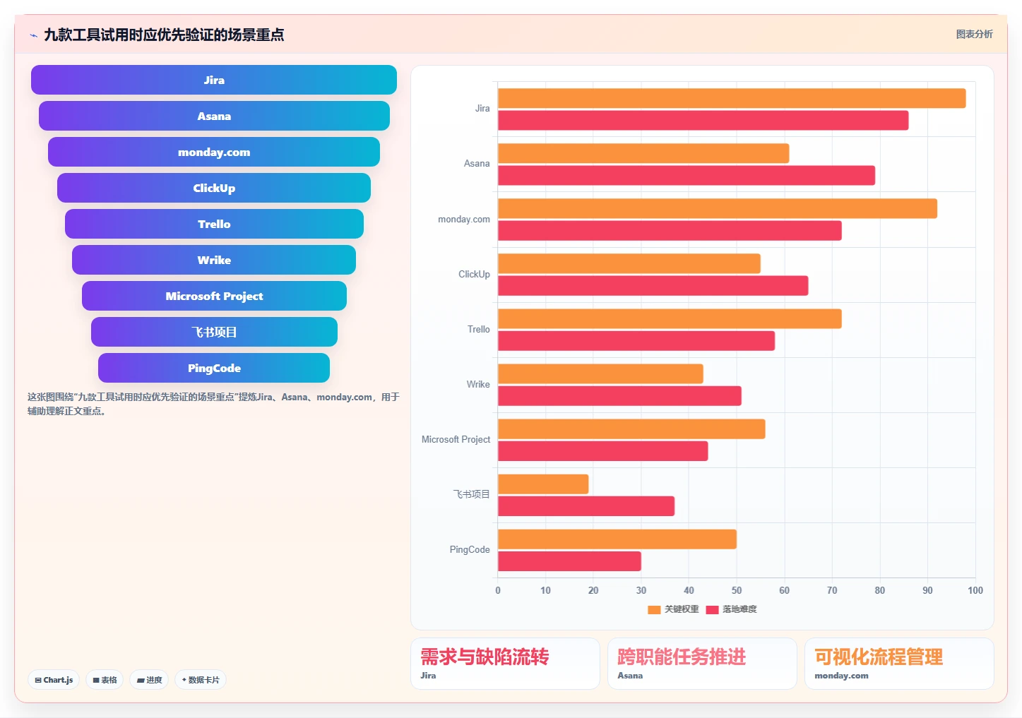
Task: Select the monday.com funnel stage
Action: coord(214,152)
